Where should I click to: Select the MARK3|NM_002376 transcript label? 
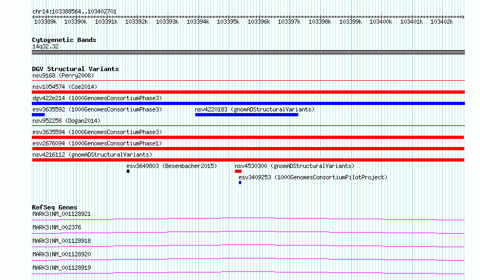(57, 227)
